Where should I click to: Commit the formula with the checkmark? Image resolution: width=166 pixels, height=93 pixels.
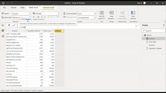[13, 25]
